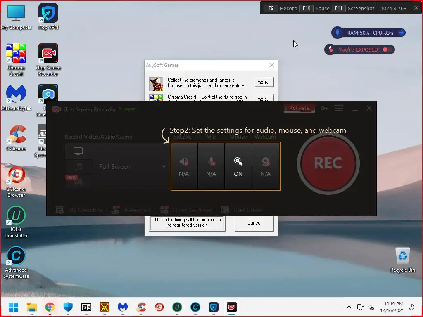Click Cancel in the AxySoft Games window
The width and height of the screenshot is (423, 317).
pyautogui.click(x=254, y=223)
